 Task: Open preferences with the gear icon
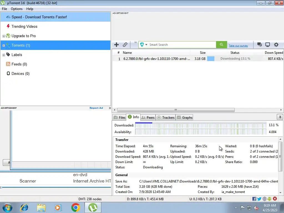tap(276, 45)
